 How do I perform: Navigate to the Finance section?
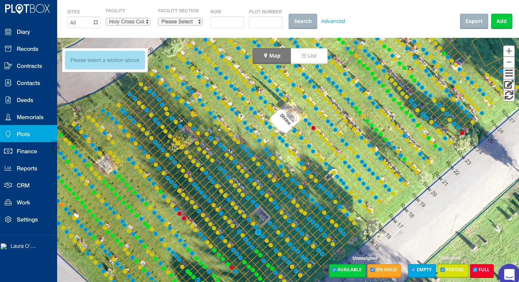pos(27,151)
